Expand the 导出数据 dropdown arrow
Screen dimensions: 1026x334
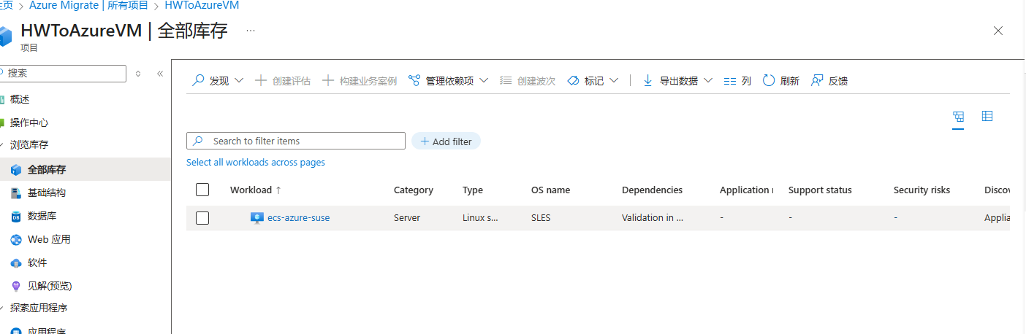pos(707,81)
